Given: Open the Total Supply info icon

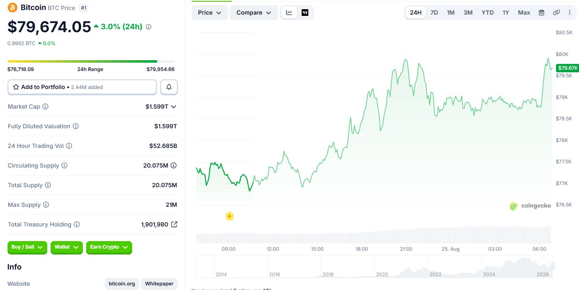Looking at the screenshot, I should point(48,185).
